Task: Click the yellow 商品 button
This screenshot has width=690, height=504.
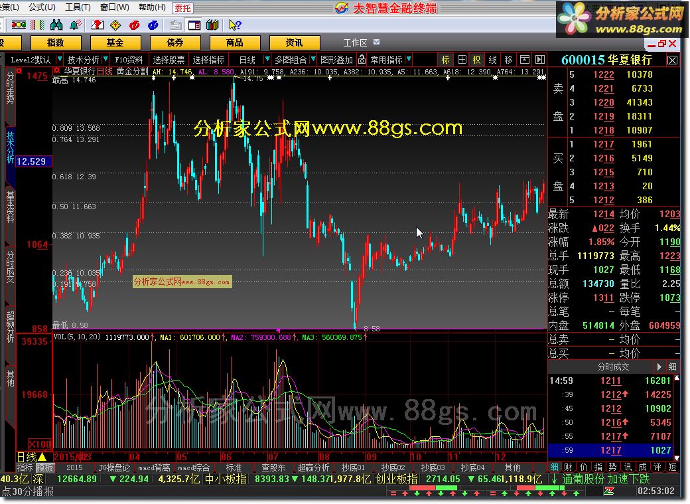Action: (x=235, y=42)
